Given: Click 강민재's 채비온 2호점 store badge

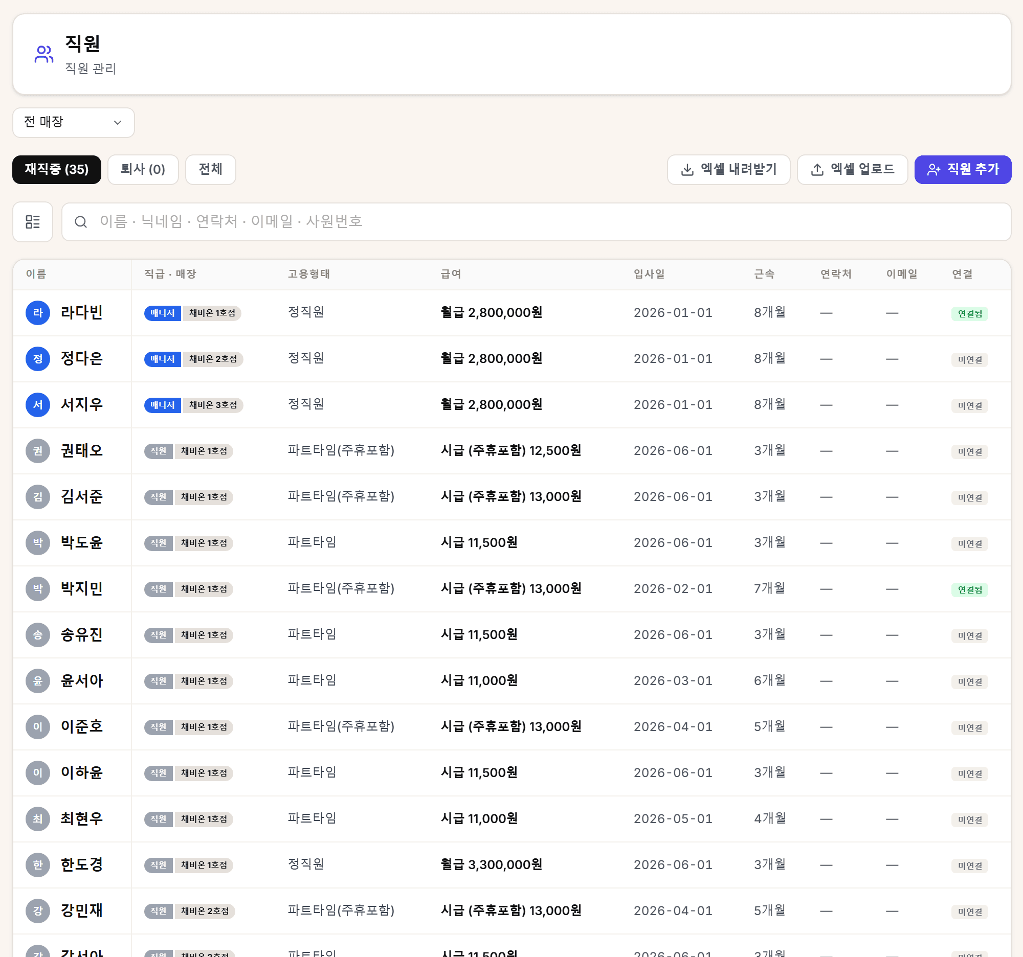Looking at the screenshot, I should point(205,911).
